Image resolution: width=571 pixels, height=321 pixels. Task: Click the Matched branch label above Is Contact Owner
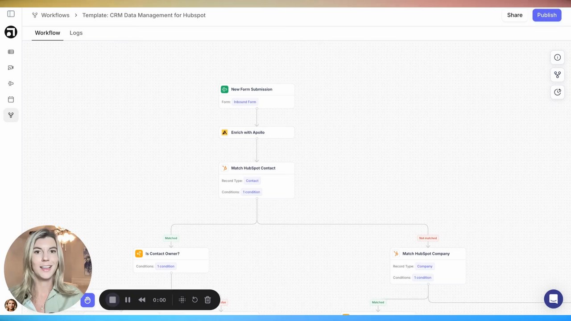tap(171, 238)
